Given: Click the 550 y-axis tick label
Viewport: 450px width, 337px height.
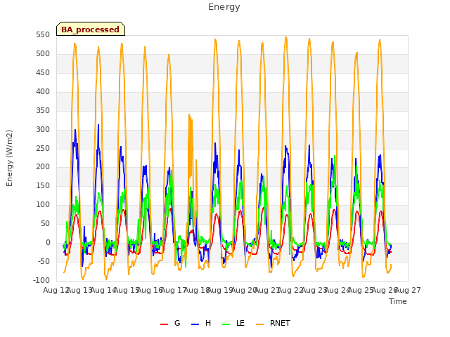Looking at the screenshot, I should [x=43, y=35].
